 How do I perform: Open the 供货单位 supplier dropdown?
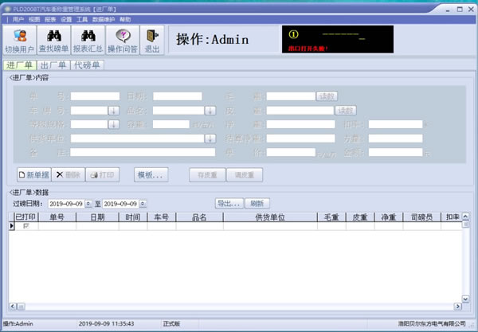click(210, 138)
